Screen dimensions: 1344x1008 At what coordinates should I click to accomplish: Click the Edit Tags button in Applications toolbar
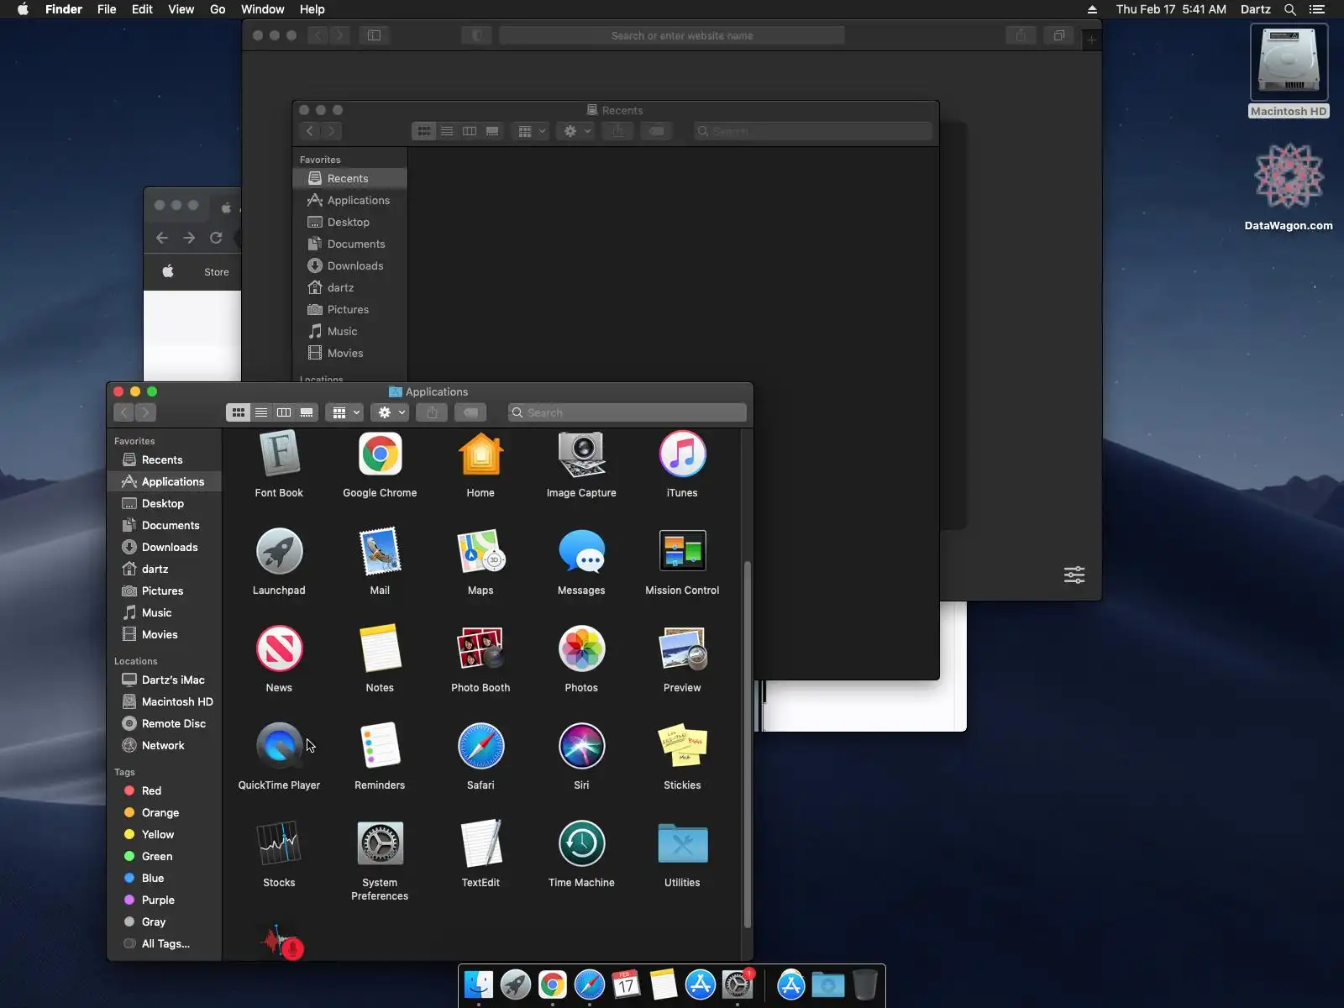(x=470, y=412)
